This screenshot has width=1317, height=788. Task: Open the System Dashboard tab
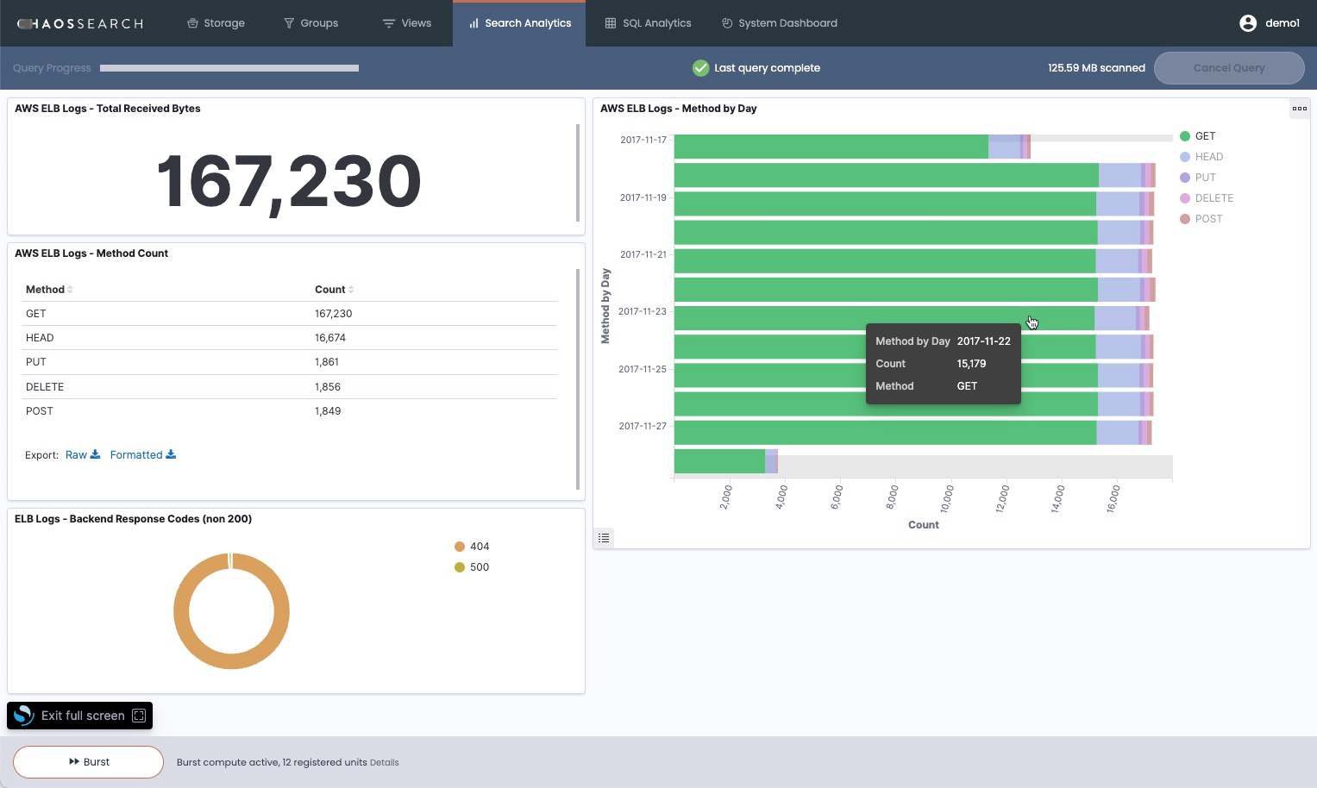click(778, 23)
